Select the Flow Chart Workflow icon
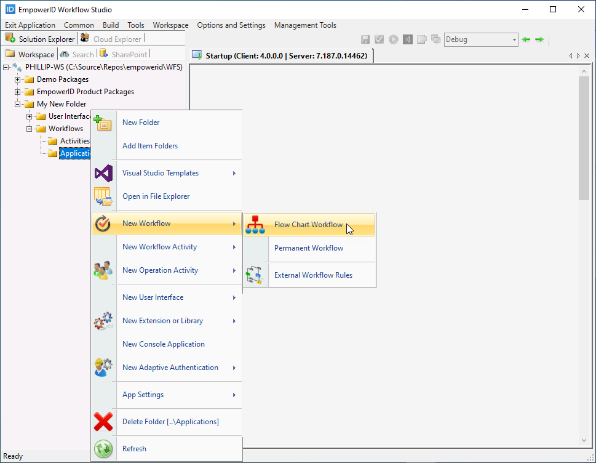596x463 pixels. [255, 225]
